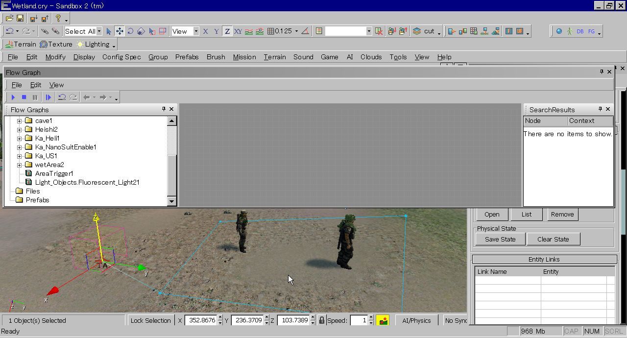
Task: Toggle AI/Physics simulation
Action: (416, 320)
